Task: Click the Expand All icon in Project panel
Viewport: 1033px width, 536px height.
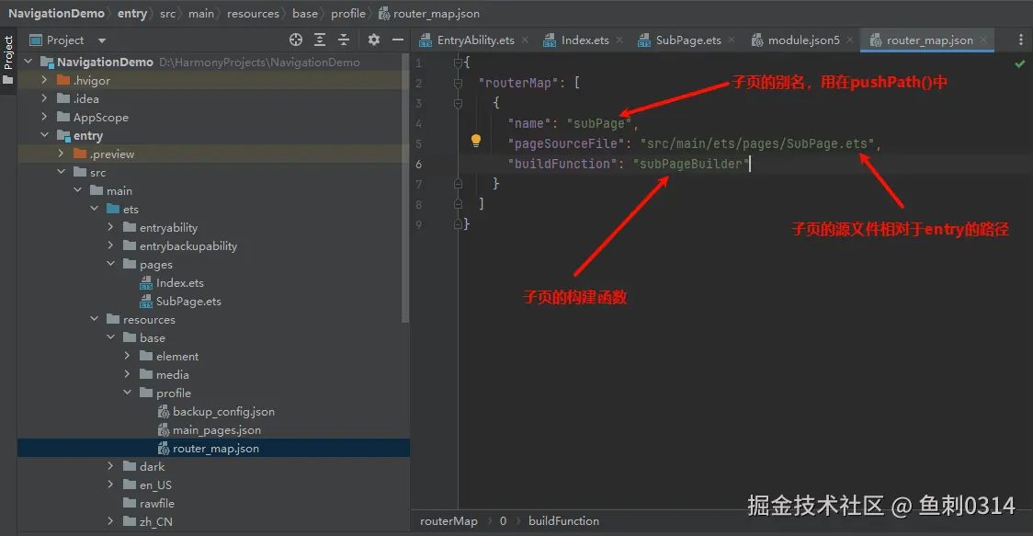Action: [x=320, y=40]
